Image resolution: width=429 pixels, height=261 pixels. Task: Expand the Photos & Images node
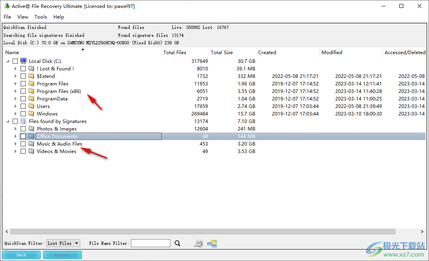[x=15, y=129]
